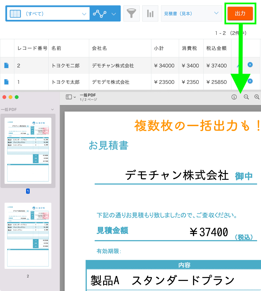261x291 pixels.
Task: Click the ¥ 3400 tax cell
Action: pyautogui.click(x=191, y=65)
